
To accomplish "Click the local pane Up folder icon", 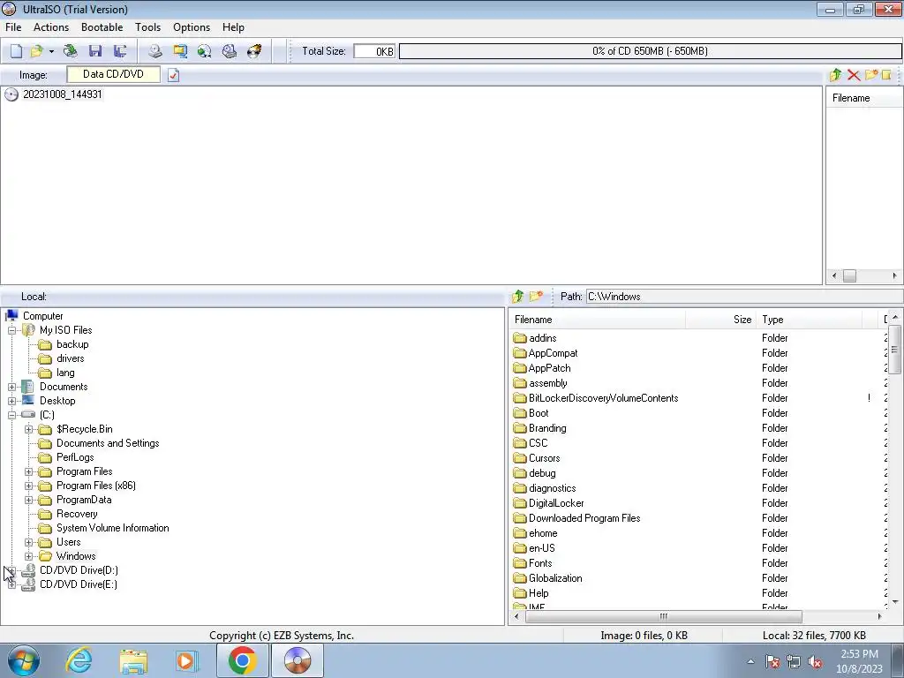I will 517,297.
